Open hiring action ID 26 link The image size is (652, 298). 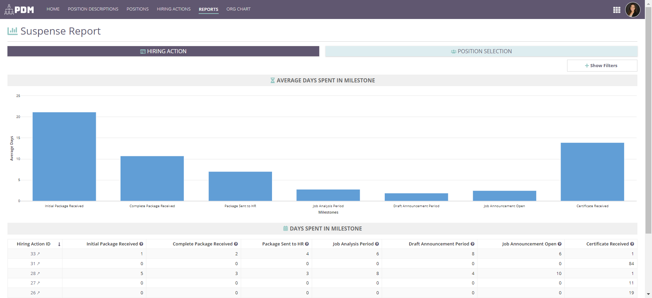pyautogui.click(x=33, y=293)
